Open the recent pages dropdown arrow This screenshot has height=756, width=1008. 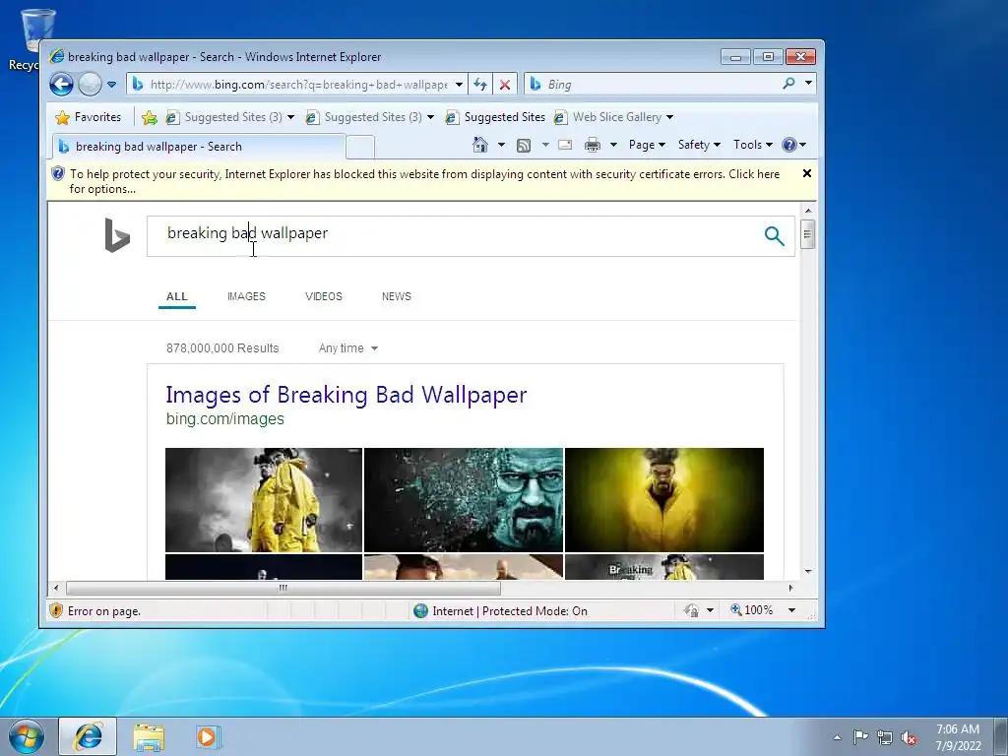tap(111, 85)
